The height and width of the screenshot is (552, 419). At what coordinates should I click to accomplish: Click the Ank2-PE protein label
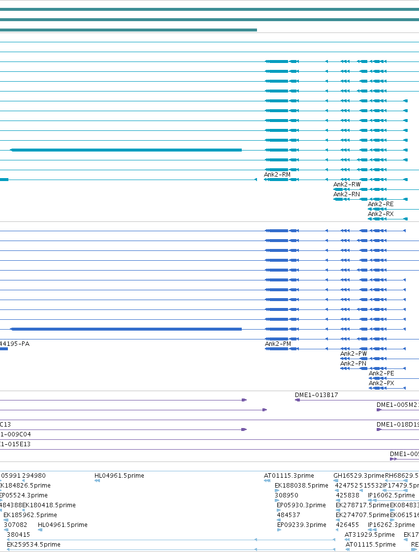point(381,373)
